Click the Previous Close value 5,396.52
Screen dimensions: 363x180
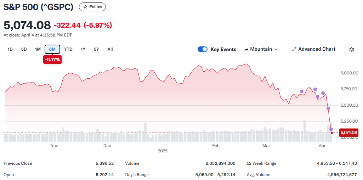105,163
